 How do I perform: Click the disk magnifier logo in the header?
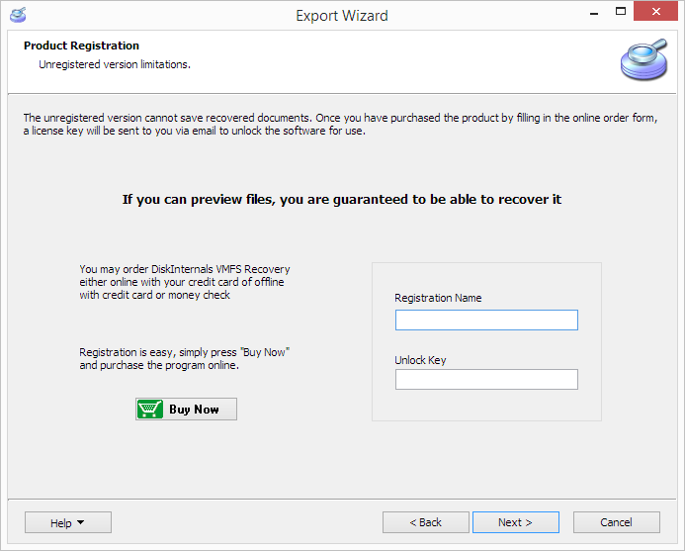pyautogui.click(x=643, y=59)
